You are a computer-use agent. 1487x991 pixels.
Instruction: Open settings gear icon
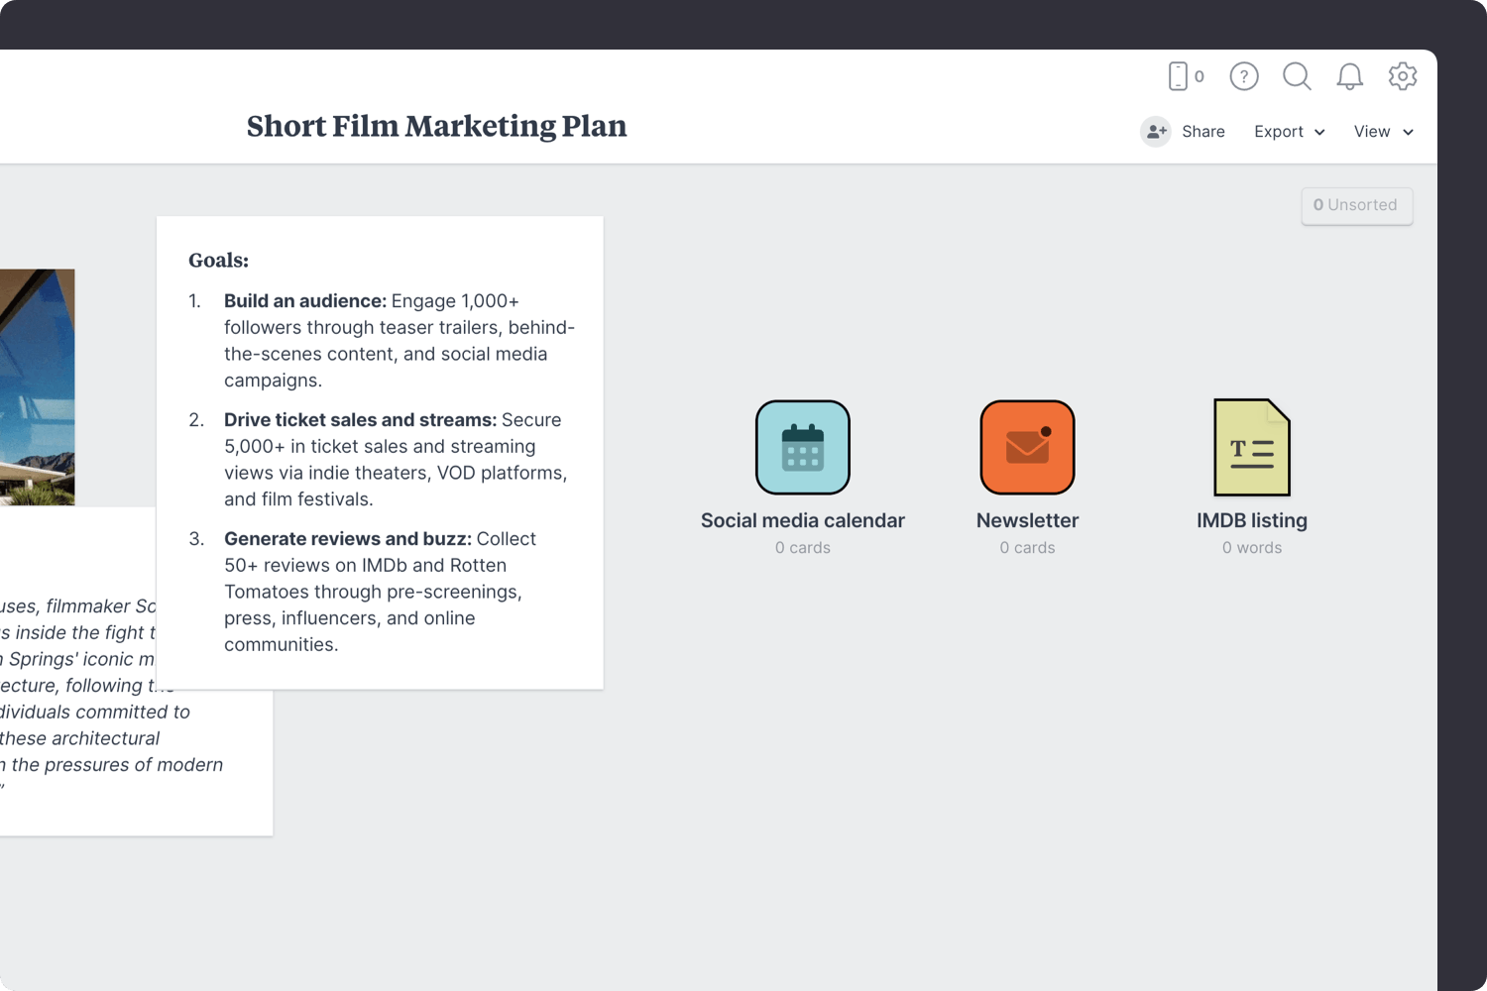pos(1403,76)
